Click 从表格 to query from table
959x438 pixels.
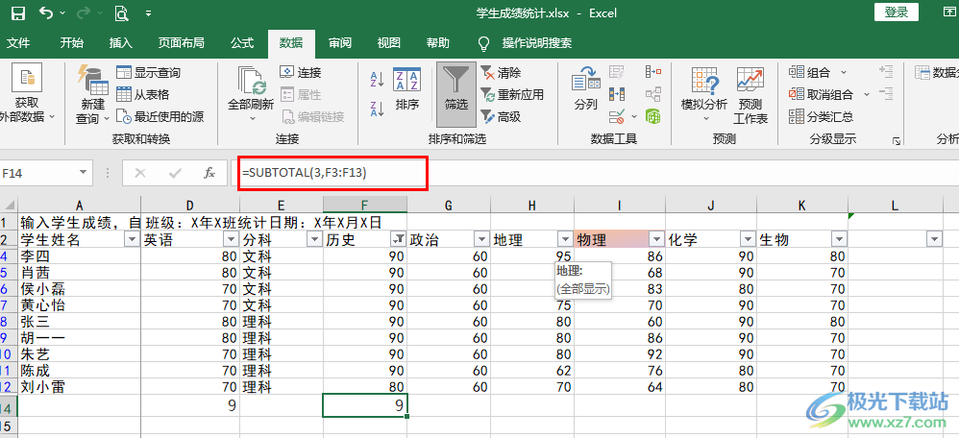[142, 95]
